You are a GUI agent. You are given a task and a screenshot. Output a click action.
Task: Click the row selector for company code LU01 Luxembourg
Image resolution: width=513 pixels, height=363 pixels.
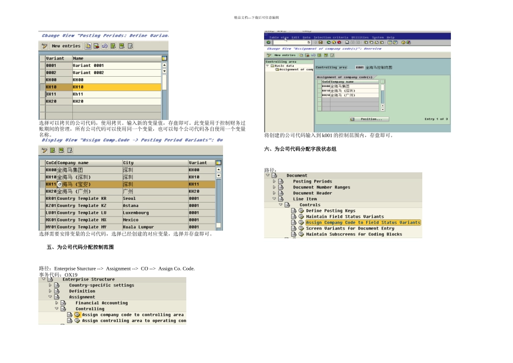[42, 213]
